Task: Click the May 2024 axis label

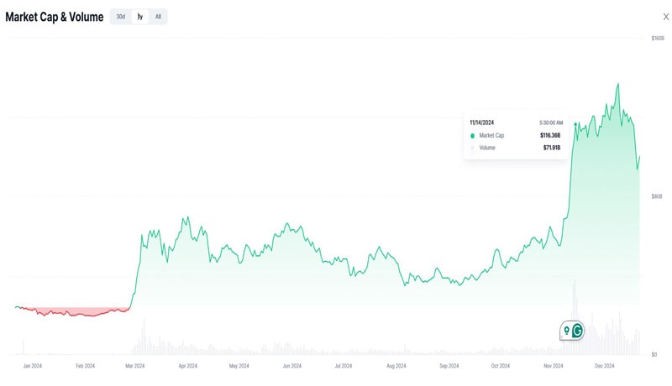Action: [x=239, y=366]
